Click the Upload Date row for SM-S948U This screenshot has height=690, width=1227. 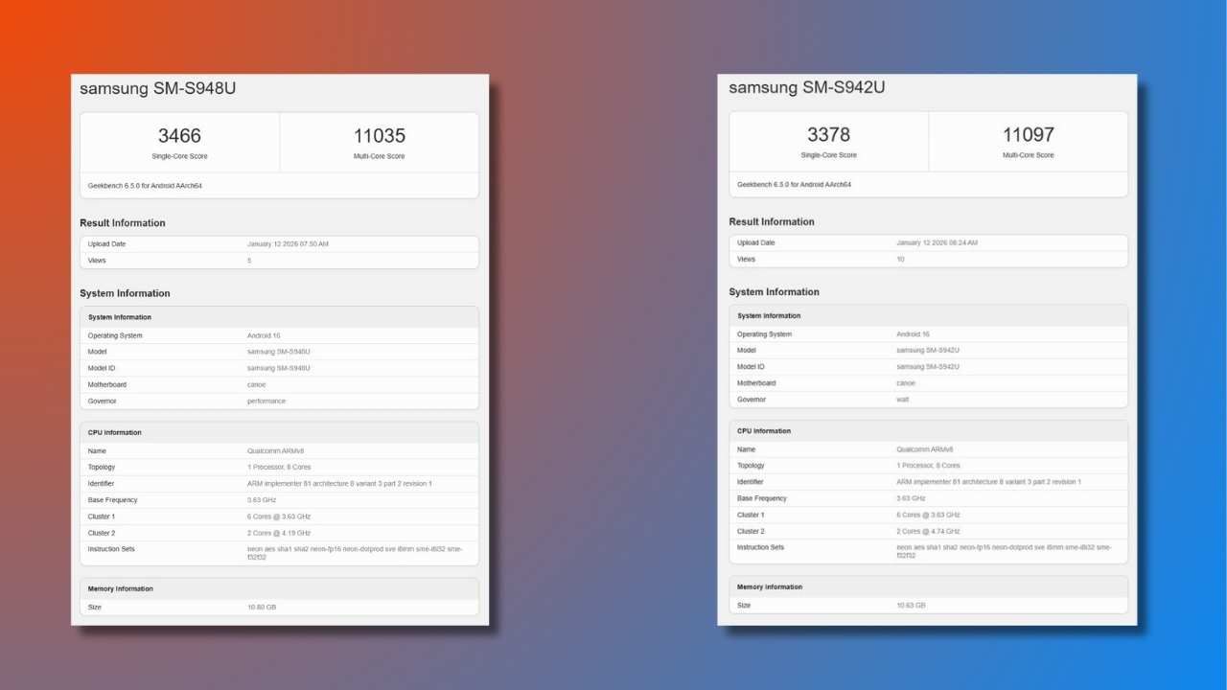pos(192,243)
